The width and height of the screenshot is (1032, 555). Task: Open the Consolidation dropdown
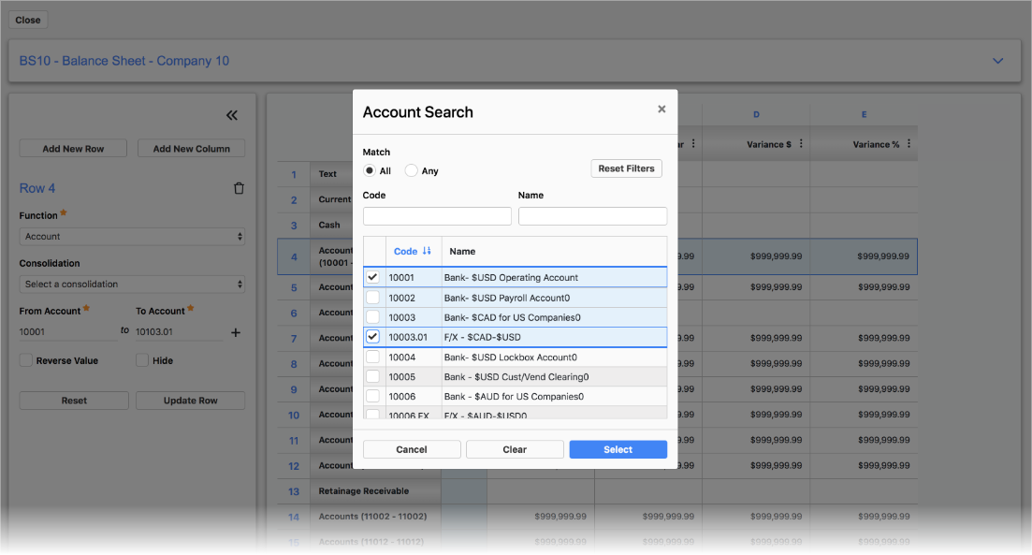(132, 284)
